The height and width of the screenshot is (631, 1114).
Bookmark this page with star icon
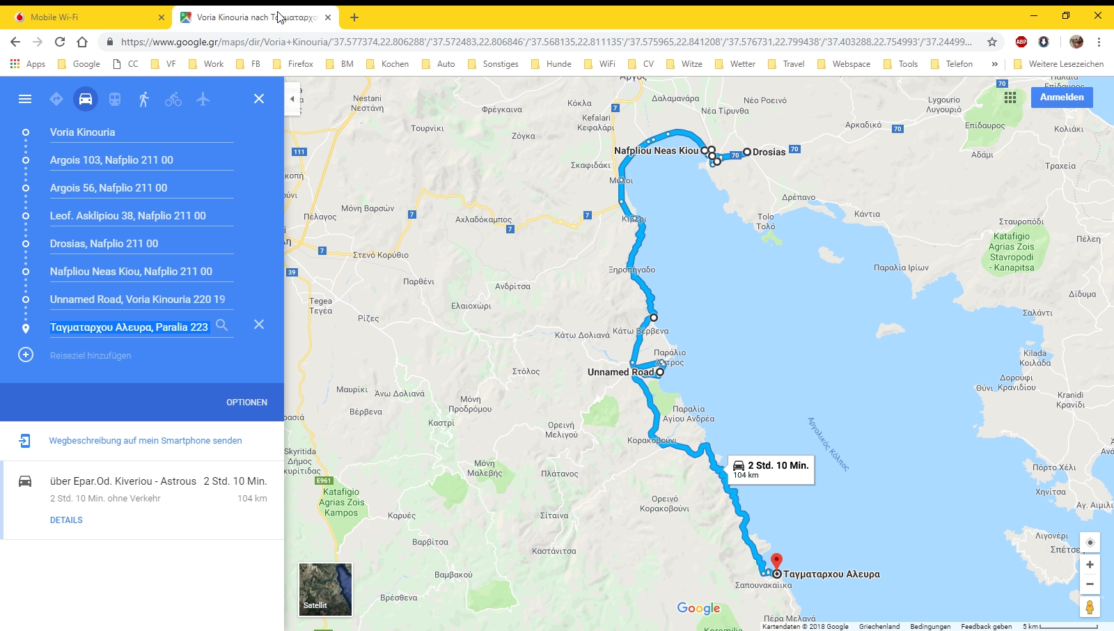pyautogui.click(x=992, y=42)
